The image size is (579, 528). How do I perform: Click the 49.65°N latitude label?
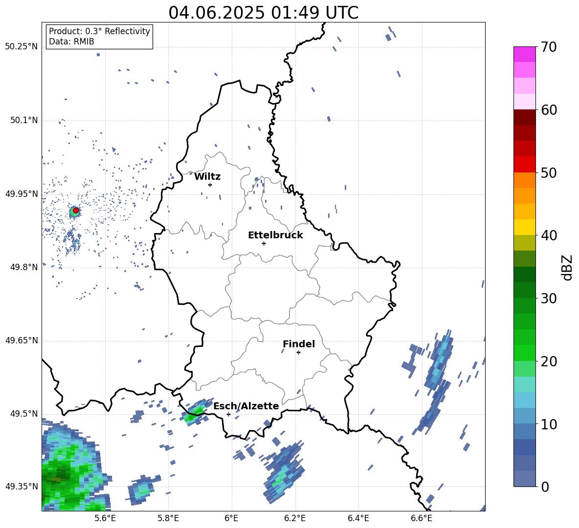(x=22, y=340)
